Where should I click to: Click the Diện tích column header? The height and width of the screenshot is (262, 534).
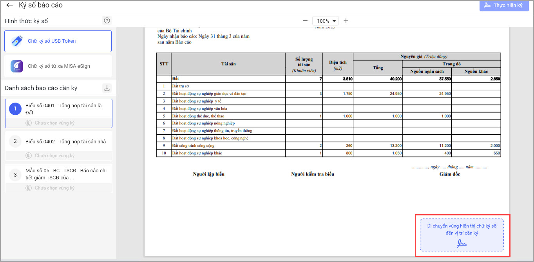338,64
